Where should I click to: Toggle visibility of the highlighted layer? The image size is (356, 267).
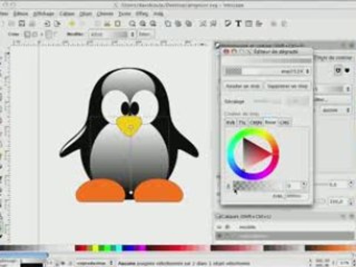click(219, 236)
